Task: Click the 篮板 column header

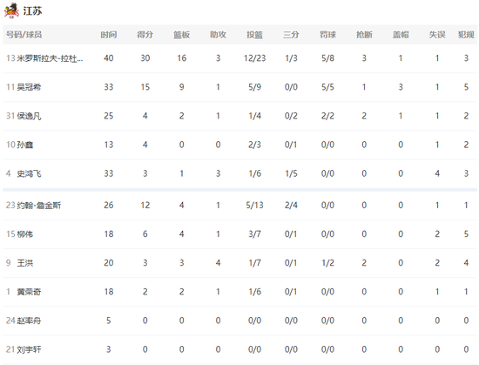Action: 182,35
